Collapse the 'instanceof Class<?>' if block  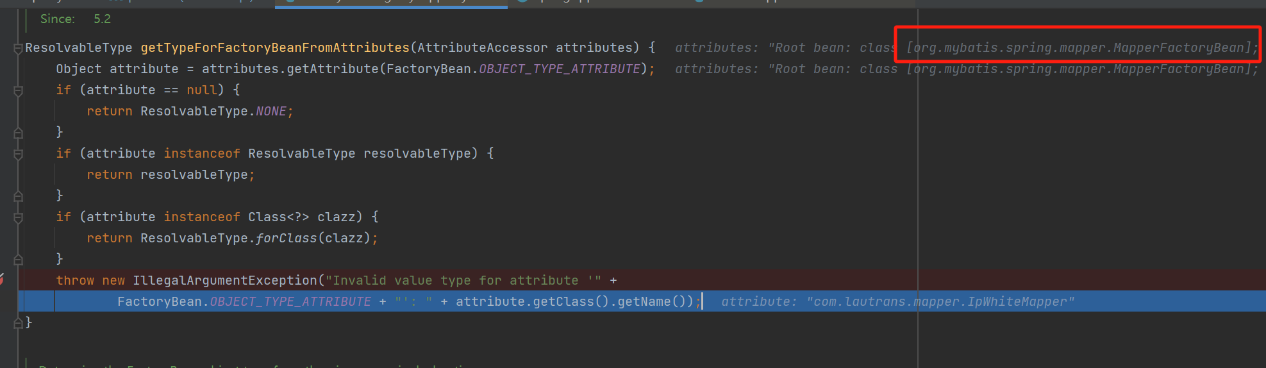(x=18, y=218)
